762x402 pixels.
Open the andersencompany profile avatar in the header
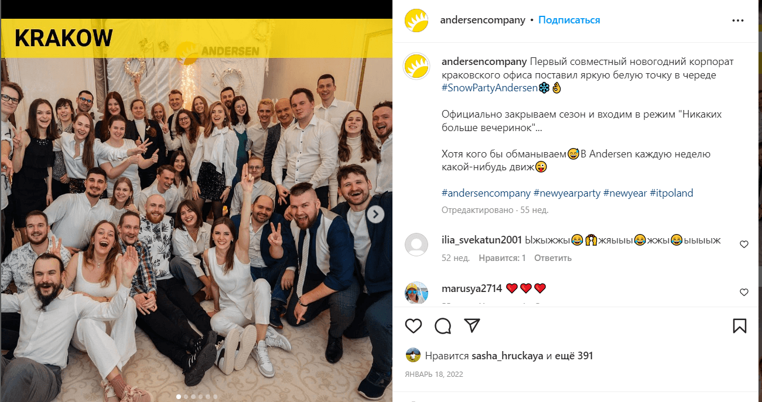pos(416,20)
